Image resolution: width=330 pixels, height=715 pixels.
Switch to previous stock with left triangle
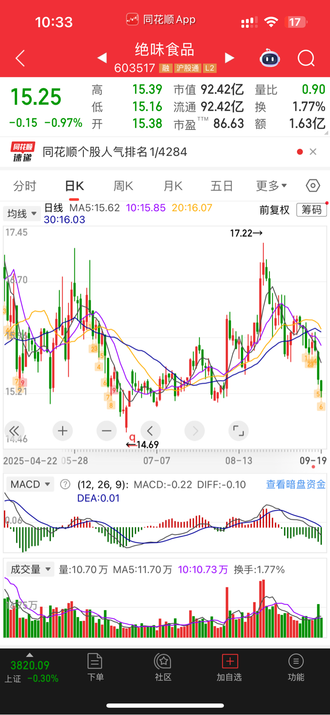pyautogui.click(x=102, y=58)
